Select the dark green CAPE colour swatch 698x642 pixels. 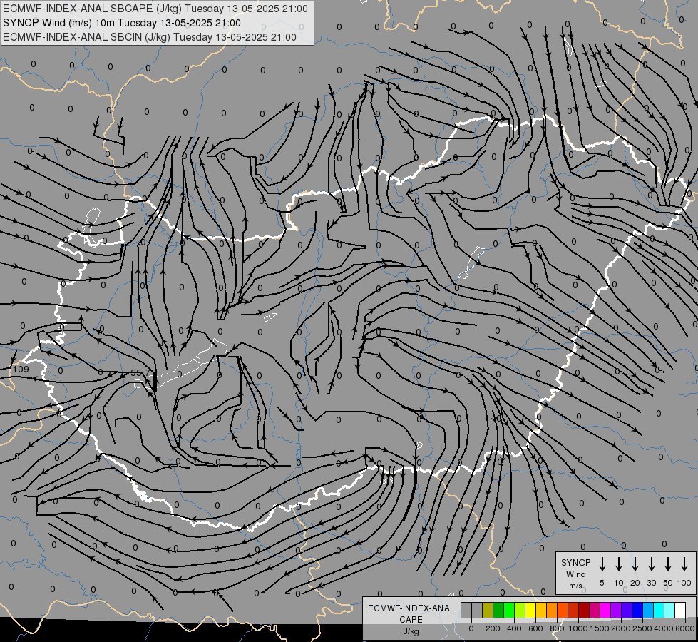[498, 610]
